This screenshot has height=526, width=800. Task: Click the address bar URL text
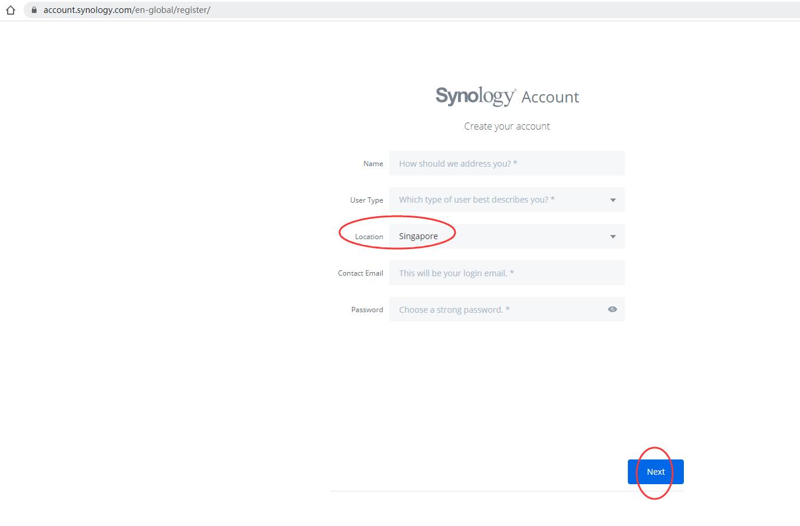(x=127, y=10)
